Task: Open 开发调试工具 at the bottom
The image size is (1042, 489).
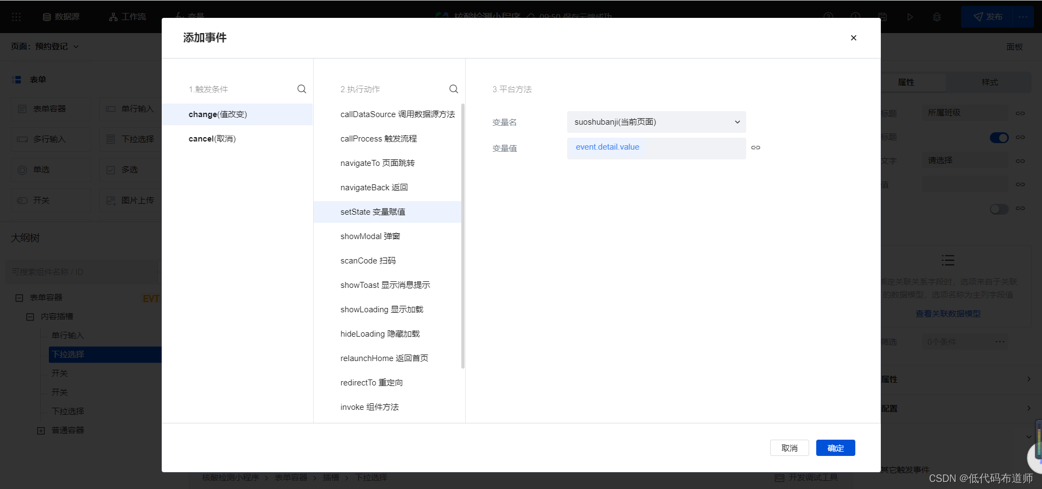Action: (x=806, y=478)
